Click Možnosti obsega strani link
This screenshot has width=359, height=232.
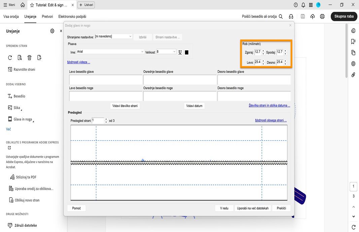coord(271,120)
